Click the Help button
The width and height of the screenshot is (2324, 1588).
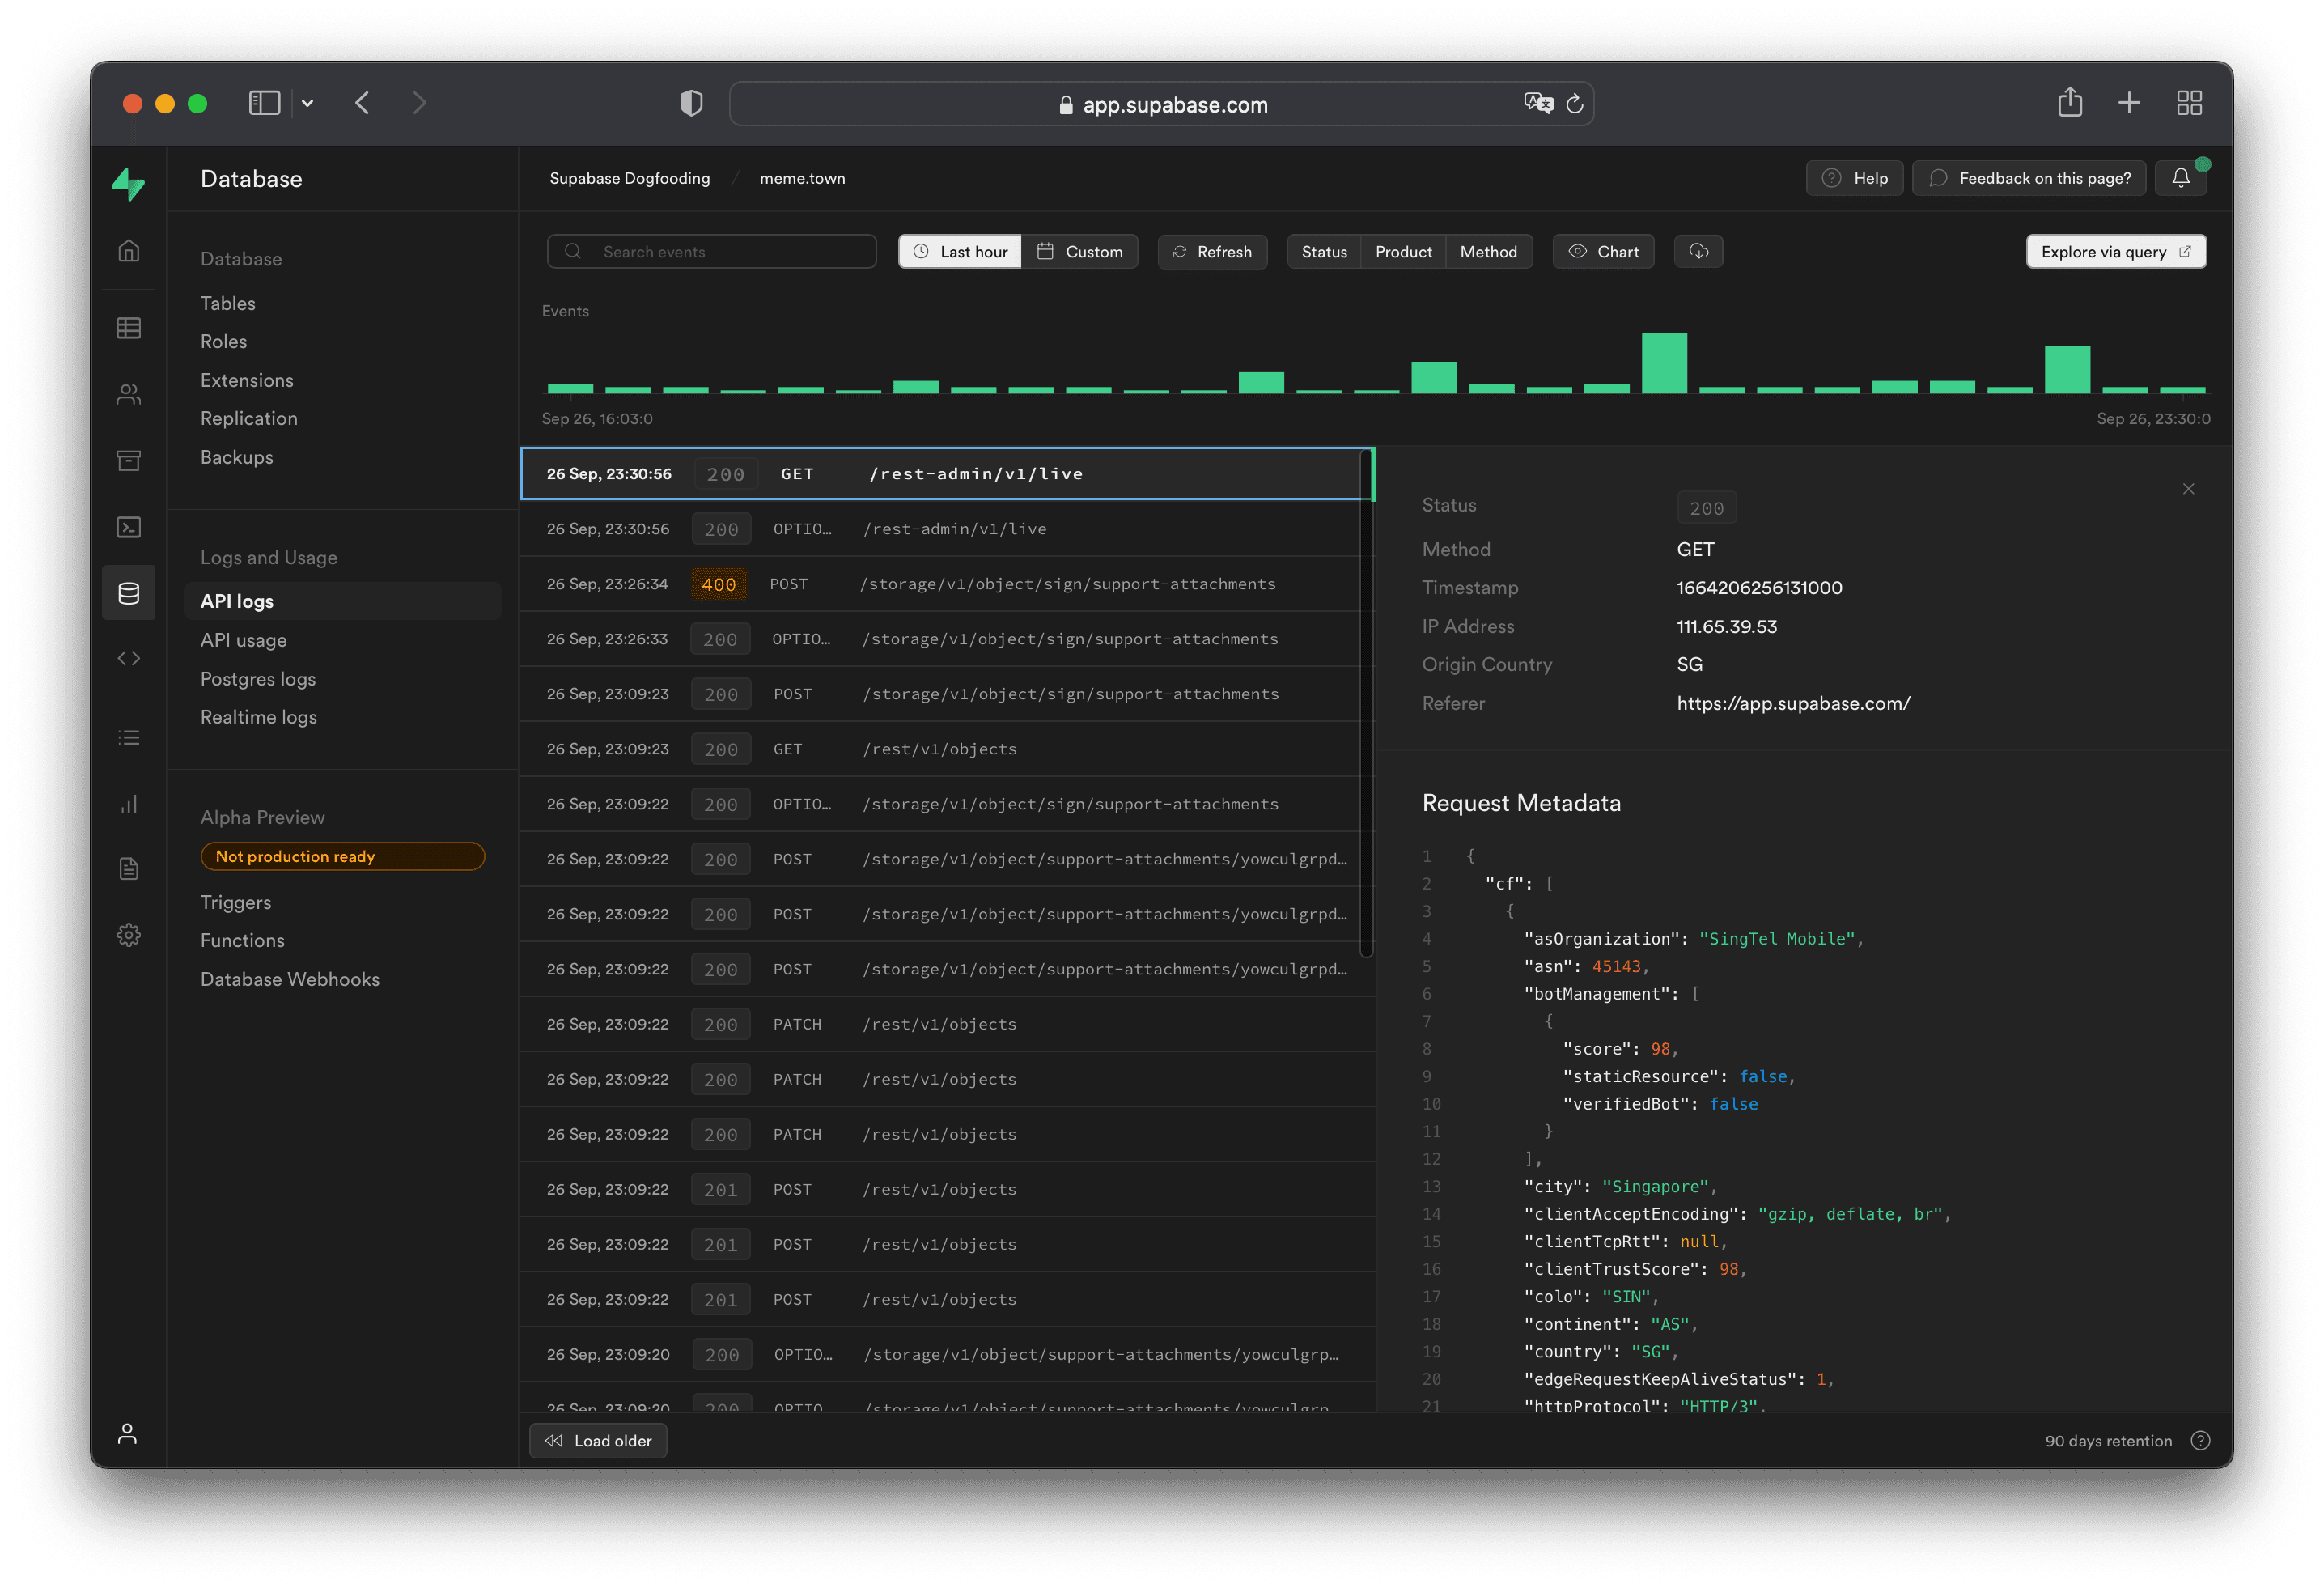coord(1854,178)
